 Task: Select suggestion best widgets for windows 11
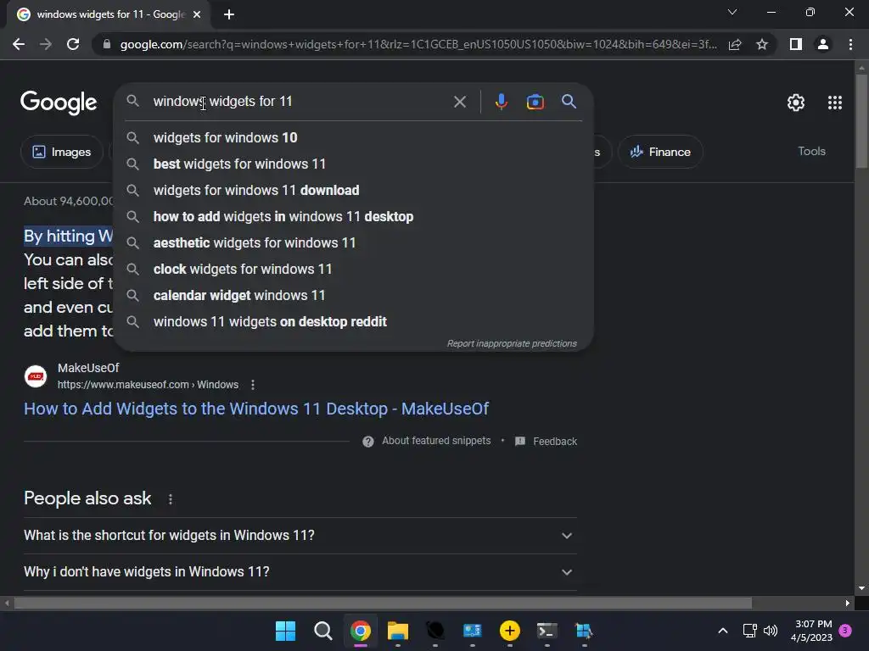[354, 164]
